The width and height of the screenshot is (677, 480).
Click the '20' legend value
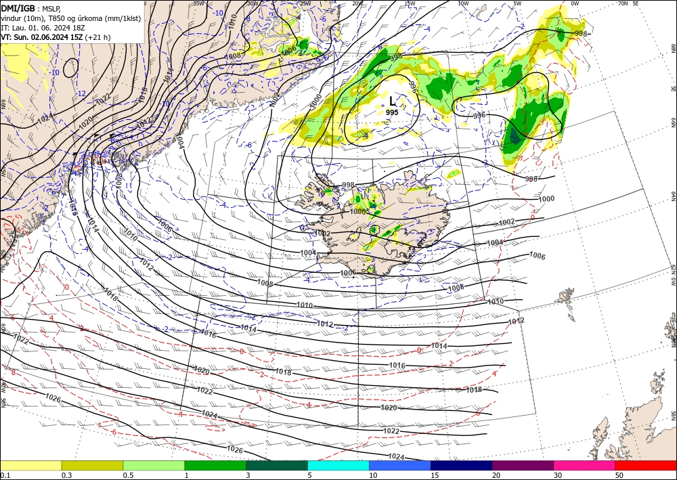coord(496,475)
